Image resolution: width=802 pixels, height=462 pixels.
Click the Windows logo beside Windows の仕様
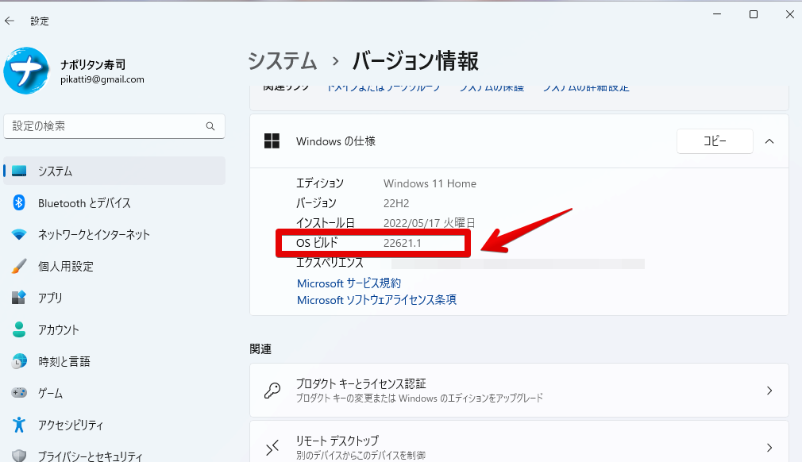click(x=272, y=141)
